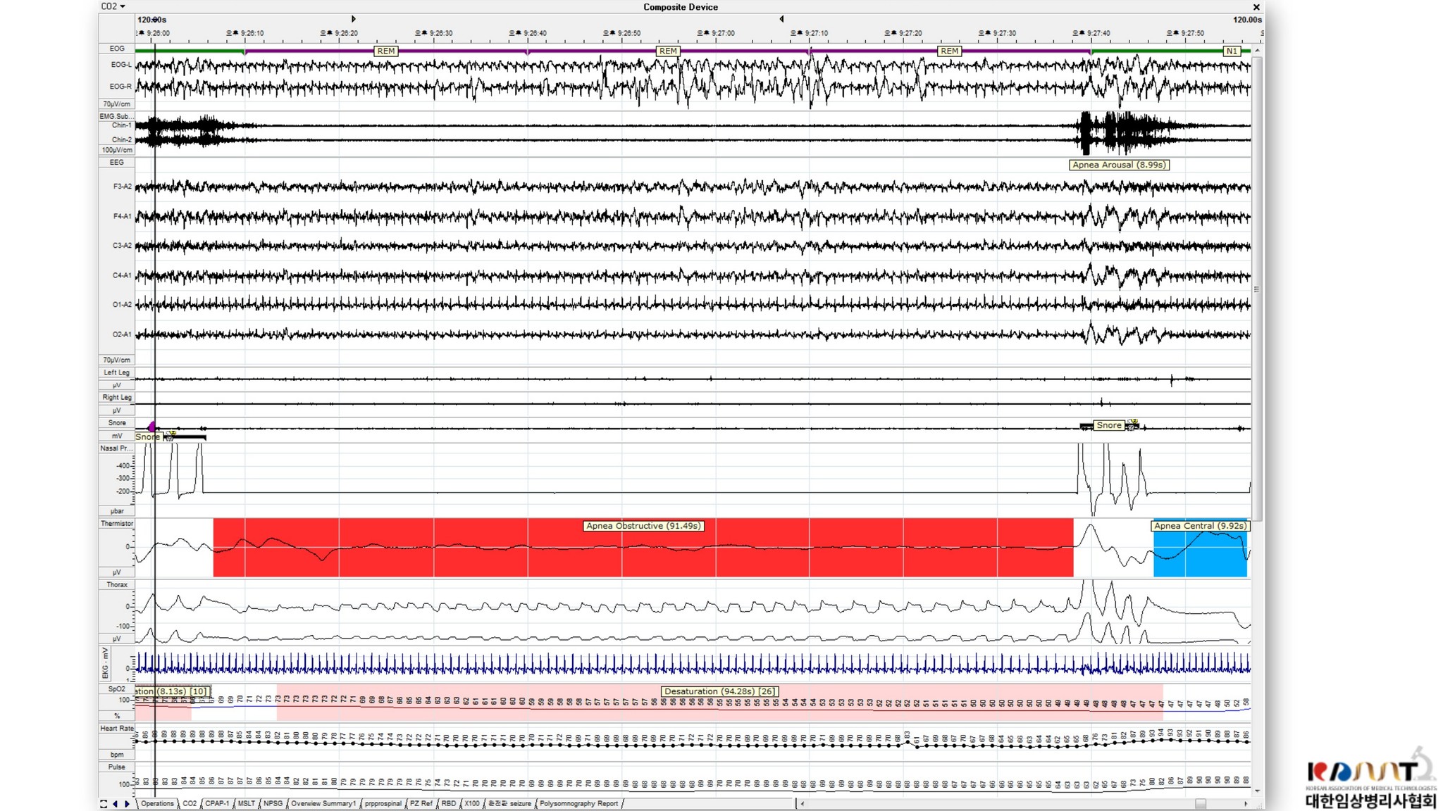Click the Snore event icon near 9:27:40
This screenshot has height=811, width=1443.
tap(1132, 425)
